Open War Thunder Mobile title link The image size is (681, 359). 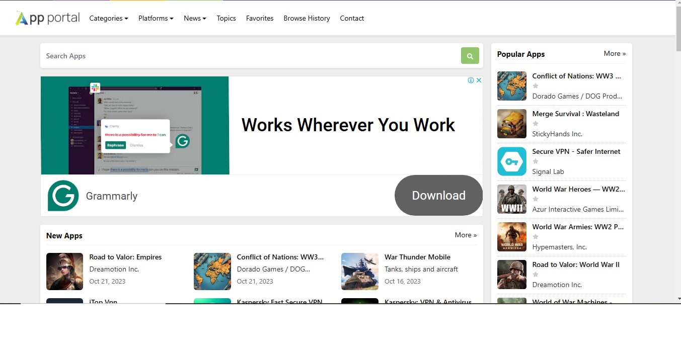click(417, 257)
